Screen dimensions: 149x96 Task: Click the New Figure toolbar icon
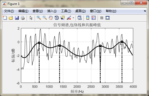(5, 18)
